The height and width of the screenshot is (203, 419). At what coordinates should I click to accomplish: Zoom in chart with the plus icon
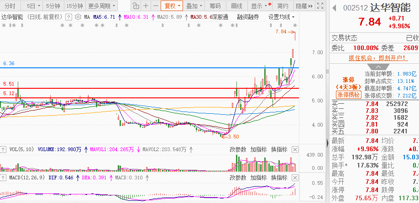pos(146,6)
